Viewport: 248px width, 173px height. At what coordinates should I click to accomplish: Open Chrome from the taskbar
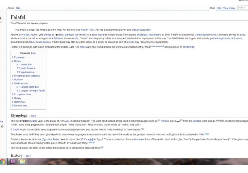(2, 161)
